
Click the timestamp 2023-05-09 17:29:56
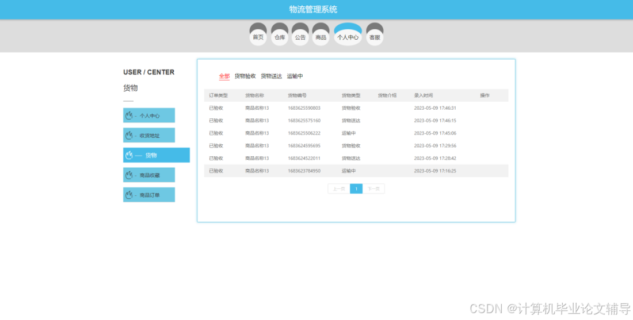[x=435, y=145]
